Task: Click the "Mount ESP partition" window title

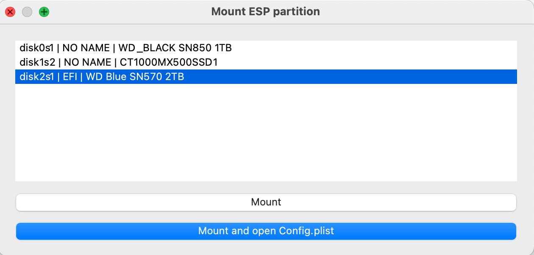Action: (x=266, y=11)
